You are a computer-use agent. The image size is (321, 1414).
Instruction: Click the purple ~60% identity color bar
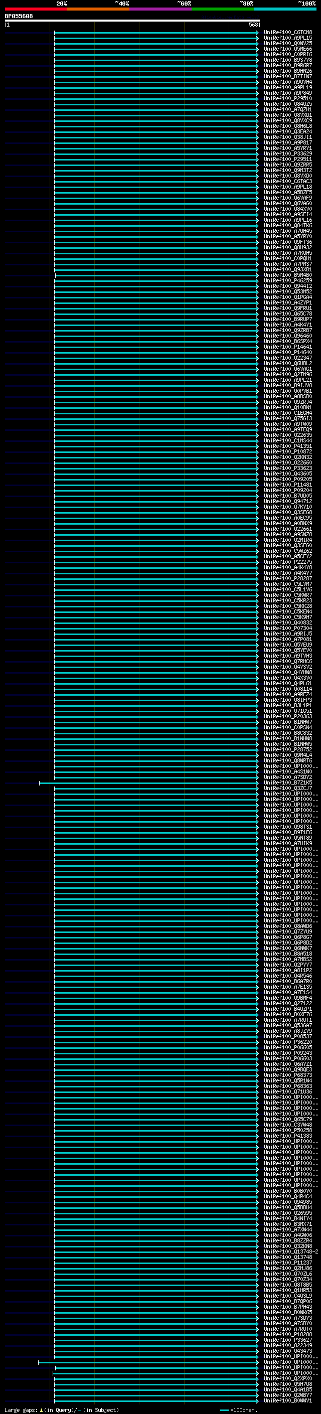161,9
